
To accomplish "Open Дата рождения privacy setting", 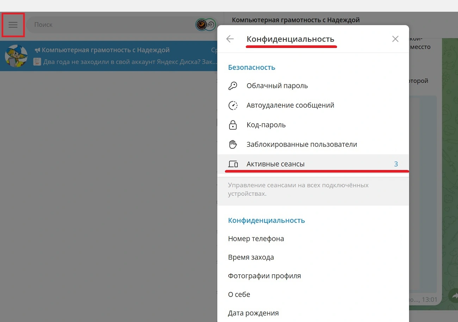I will pyautogui.click(x=313, y=313).
